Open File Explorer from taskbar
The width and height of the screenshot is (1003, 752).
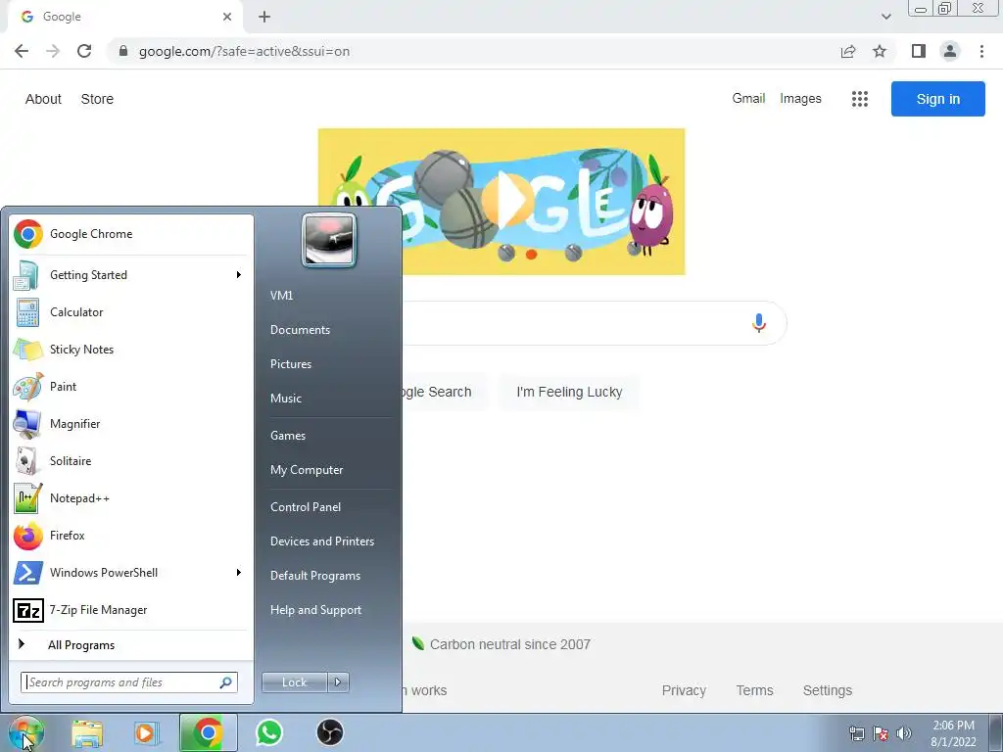click(x=87, y=732)
